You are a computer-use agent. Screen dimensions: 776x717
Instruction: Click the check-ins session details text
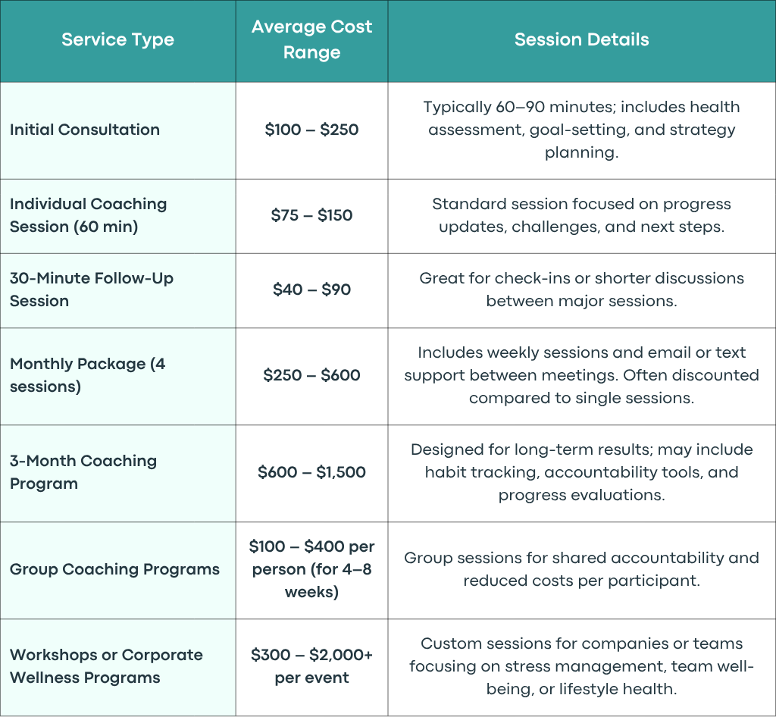point(581,290)
